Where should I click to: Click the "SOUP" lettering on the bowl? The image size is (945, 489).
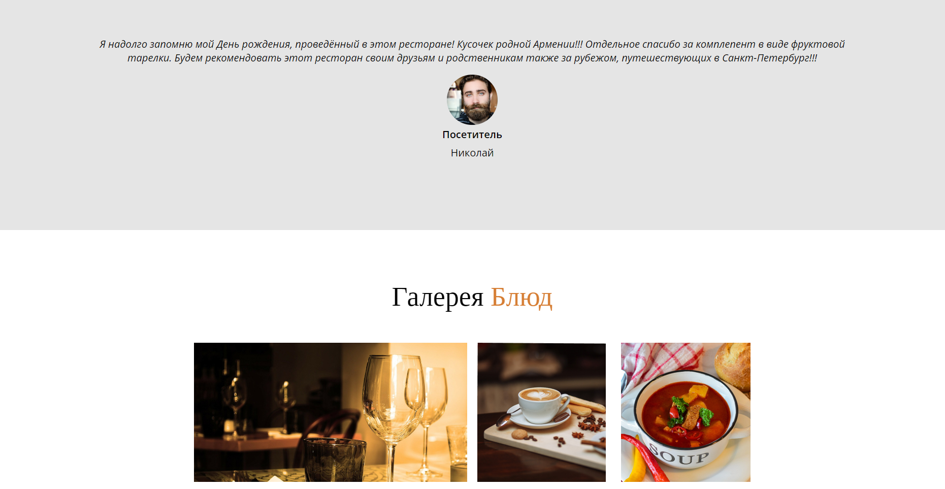679,455
